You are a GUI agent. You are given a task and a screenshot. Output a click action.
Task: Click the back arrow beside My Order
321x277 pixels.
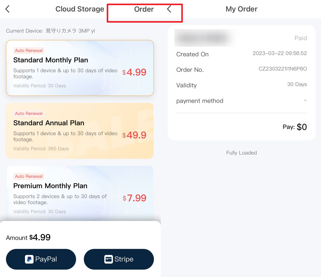coord(169,9)
